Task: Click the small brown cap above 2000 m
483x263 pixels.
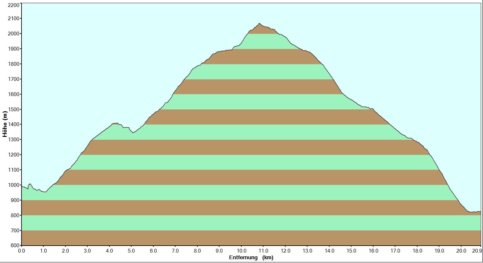Action: (x=263, y=30)
